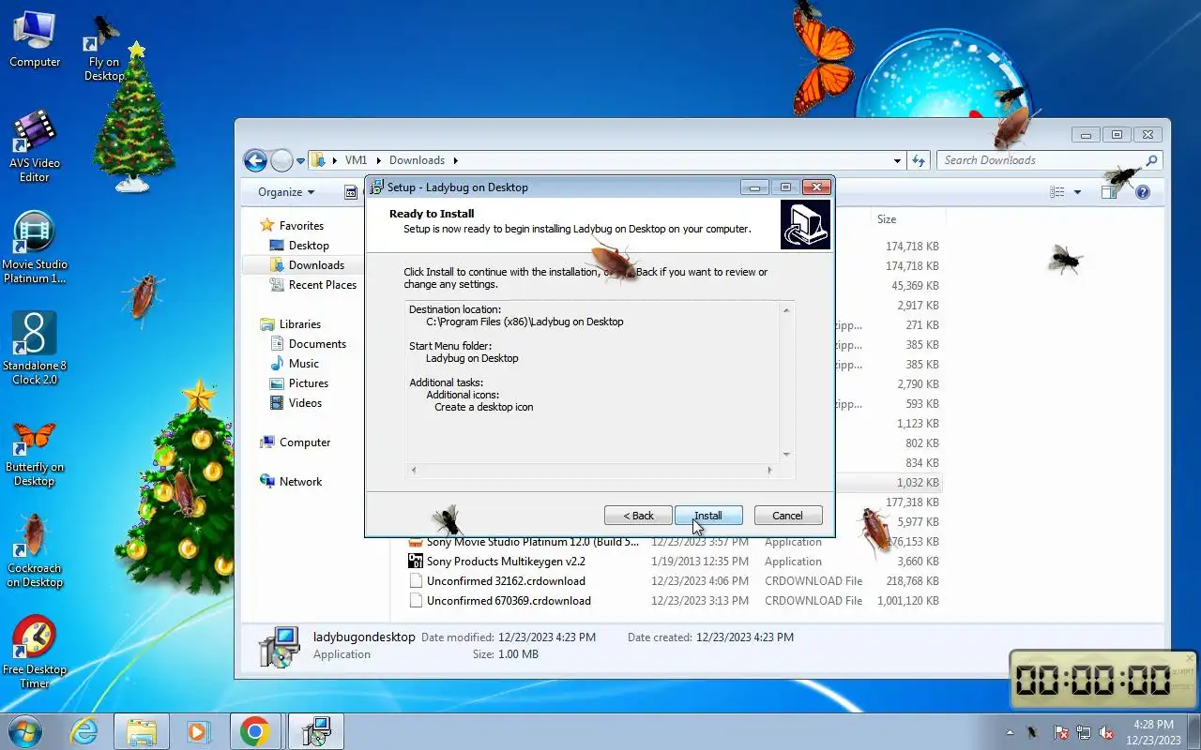Open network status tray icon
The image size is (1201, 750).
pos(1084,732)
